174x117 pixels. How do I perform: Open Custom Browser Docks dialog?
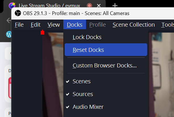106,65
